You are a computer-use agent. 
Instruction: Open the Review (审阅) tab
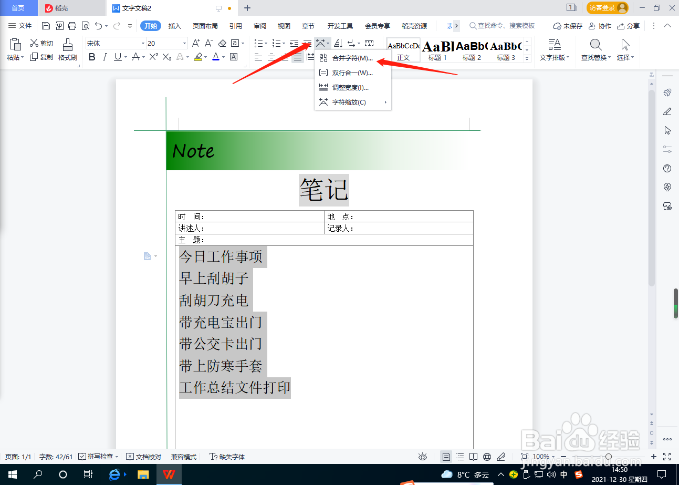(x=259, y=26)
